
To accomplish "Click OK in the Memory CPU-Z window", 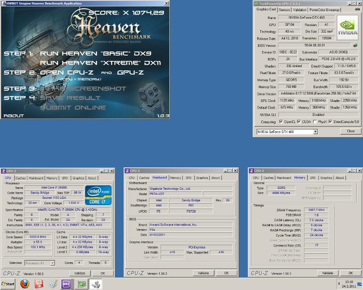I will click(351, 273).
